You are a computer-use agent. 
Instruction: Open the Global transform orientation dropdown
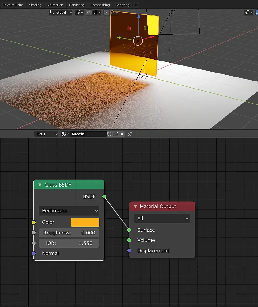tap(61, 12)
